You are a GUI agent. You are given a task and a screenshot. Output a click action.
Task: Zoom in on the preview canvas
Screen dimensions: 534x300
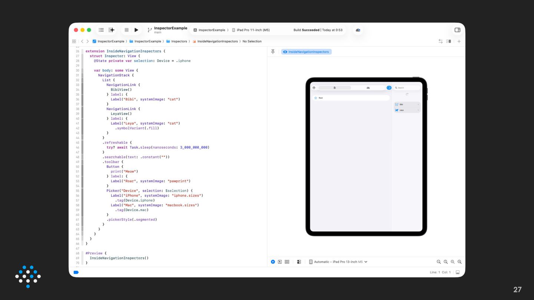coord(459,262)
